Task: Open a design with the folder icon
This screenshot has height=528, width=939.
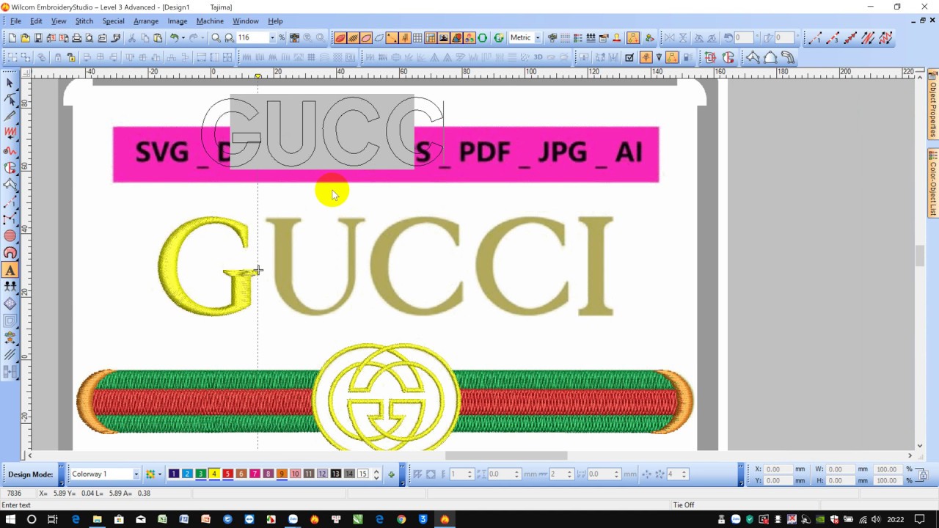Action: pos(25,38)
